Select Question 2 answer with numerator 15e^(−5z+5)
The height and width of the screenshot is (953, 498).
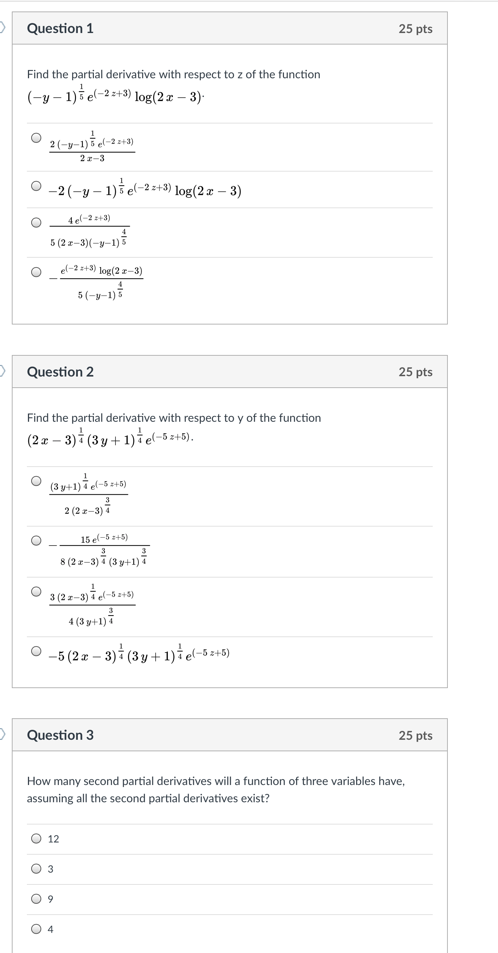36,541
